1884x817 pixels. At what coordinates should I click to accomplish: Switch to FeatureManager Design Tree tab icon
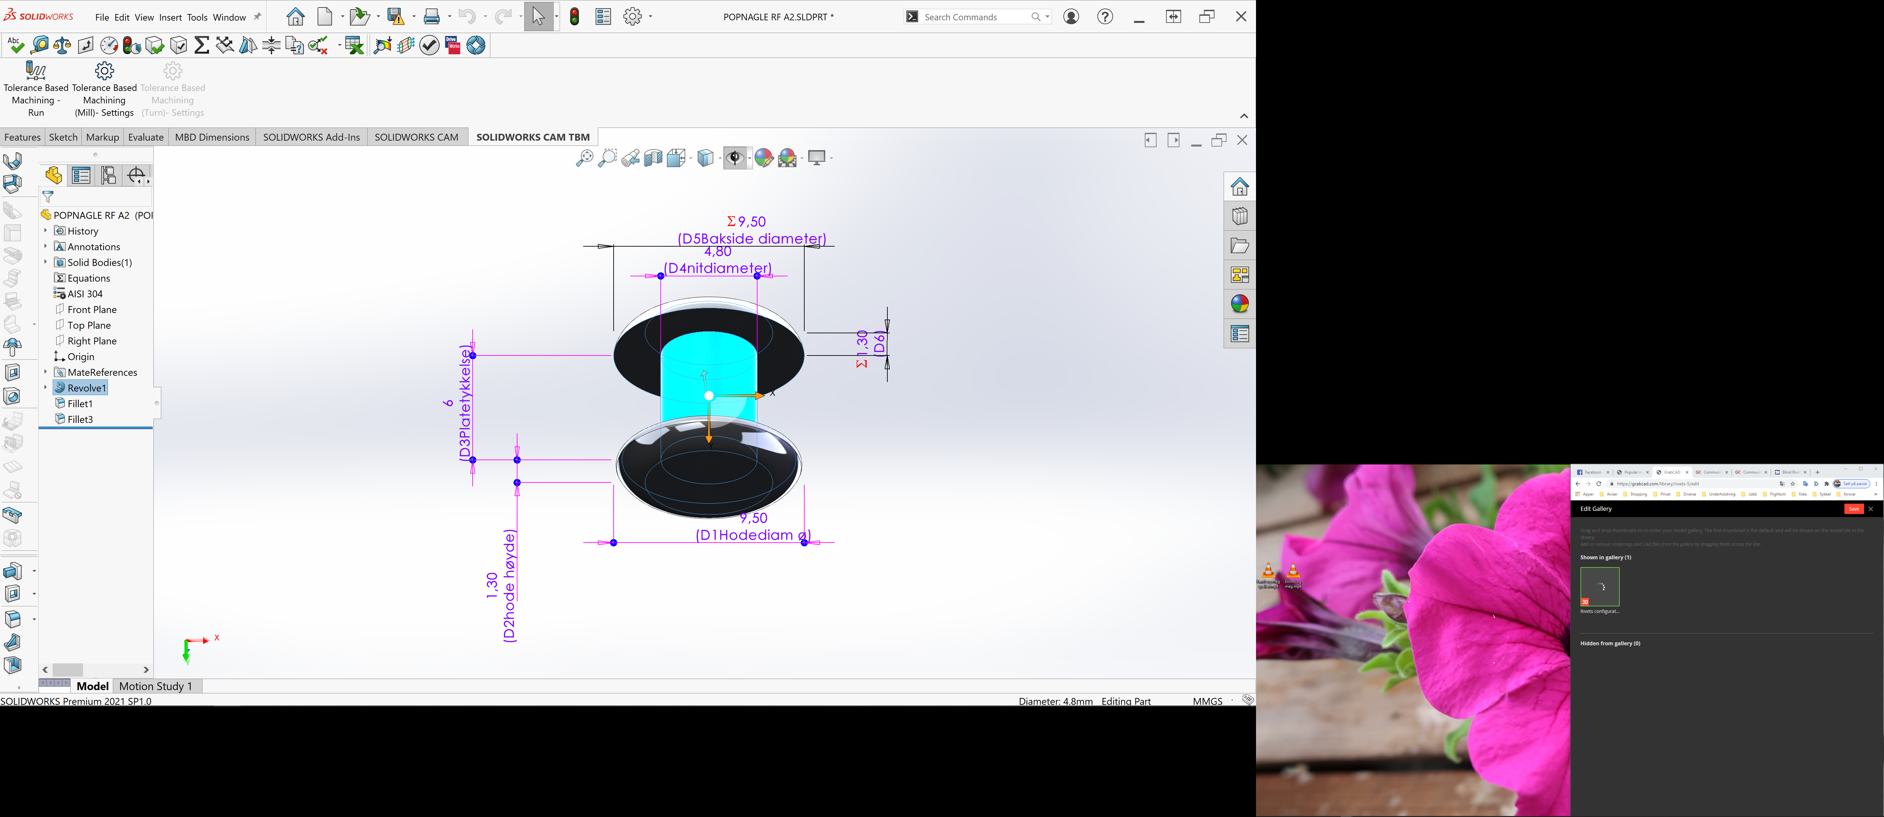click(54, 176)
